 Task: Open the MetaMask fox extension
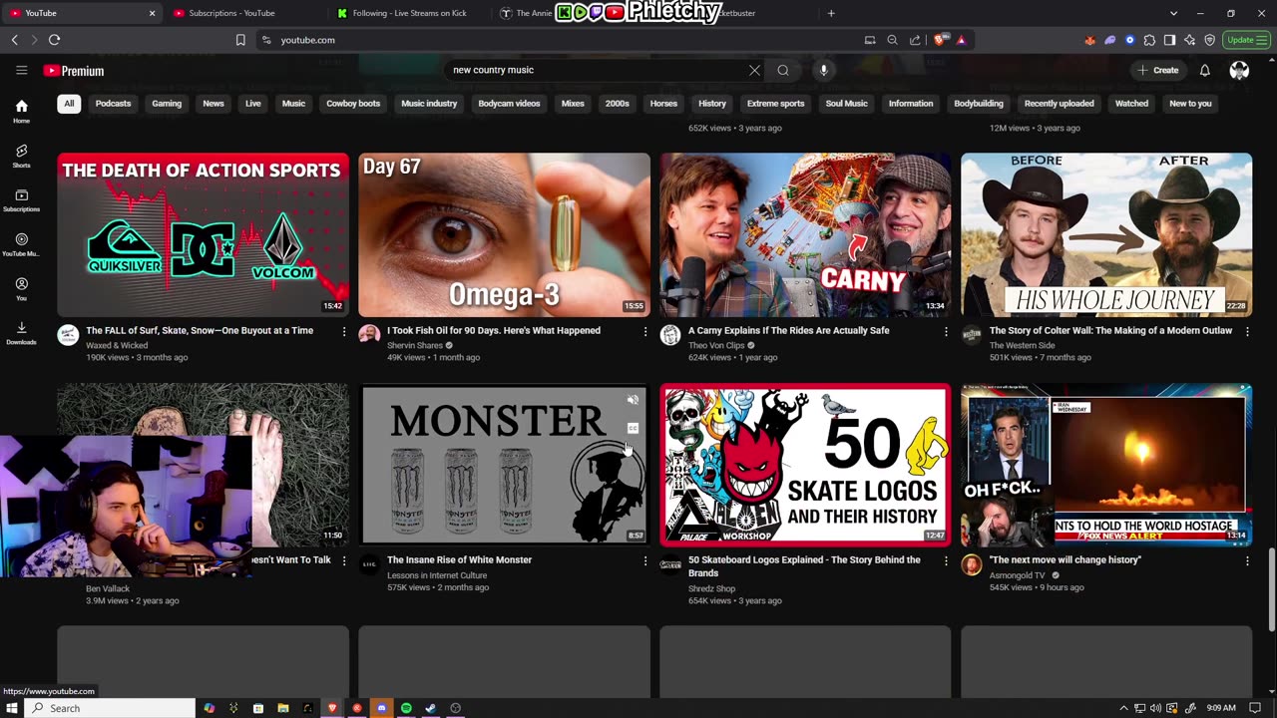1090,40
